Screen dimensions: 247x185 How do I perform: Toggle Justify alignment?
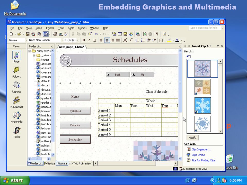[118, 40]
